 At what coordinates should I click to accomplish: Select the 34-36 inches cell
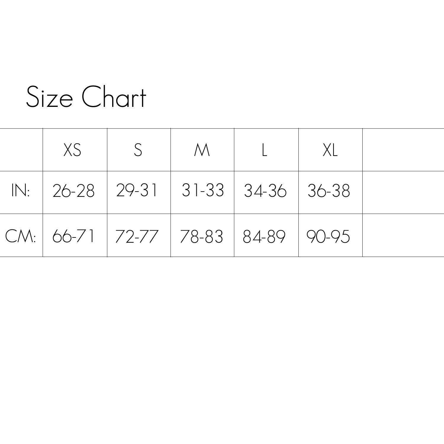(265, 190)
